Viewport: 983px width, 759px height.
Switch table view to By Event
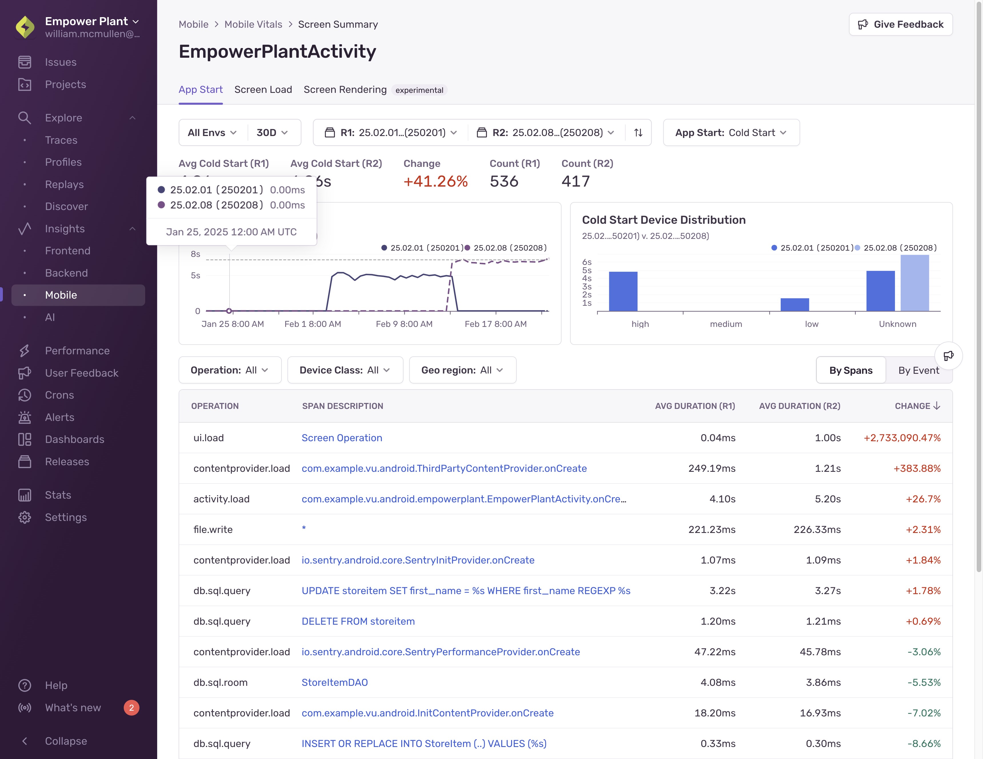(919, 370)
